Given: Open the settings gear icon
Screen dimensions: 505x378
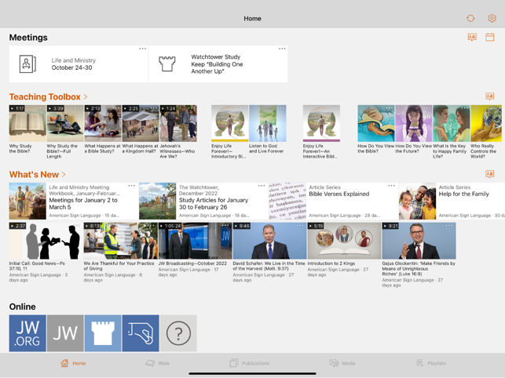Looking at the screenshot, I should click(x=492, y=18).
